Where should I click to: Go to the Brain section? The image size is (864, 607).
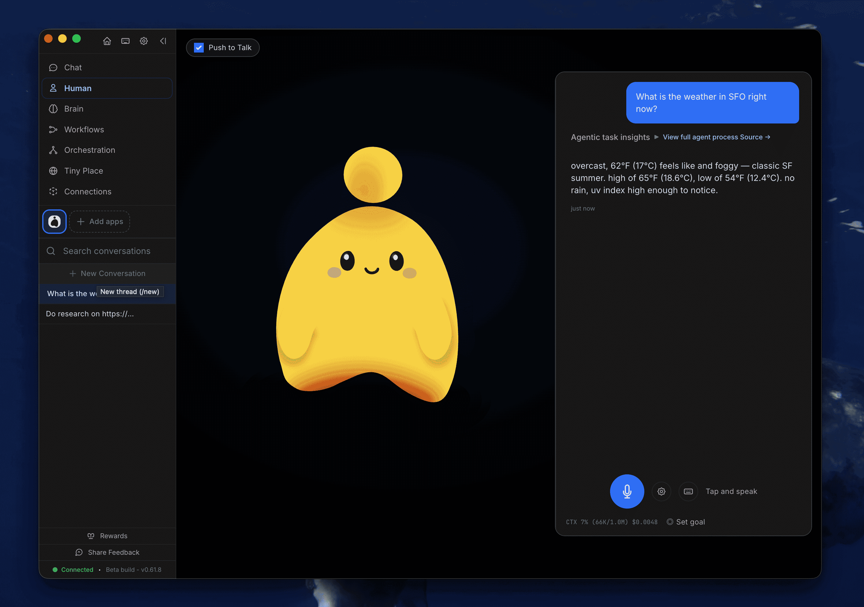(107, 109)
